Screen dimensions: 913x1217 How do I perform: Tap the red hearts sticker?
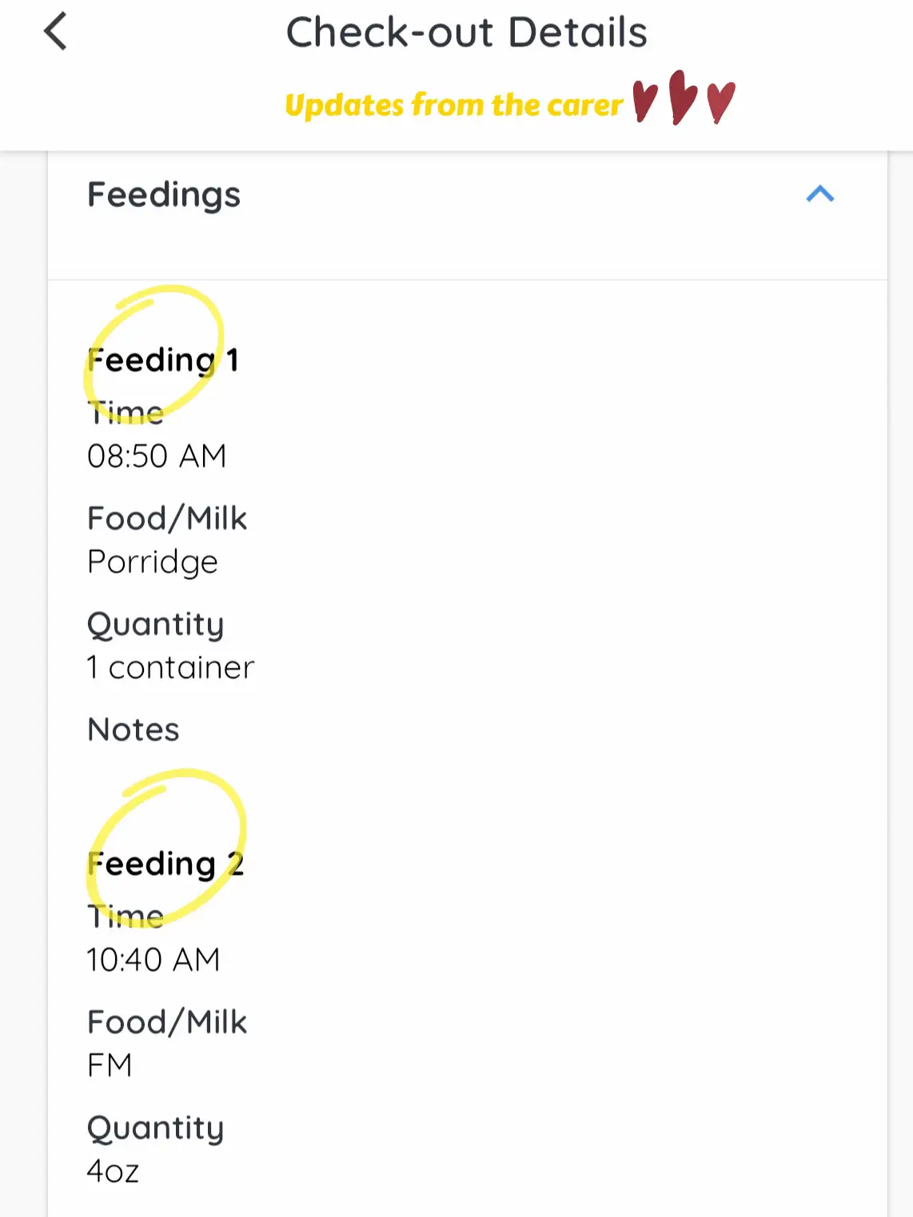[x=684, y=98]
